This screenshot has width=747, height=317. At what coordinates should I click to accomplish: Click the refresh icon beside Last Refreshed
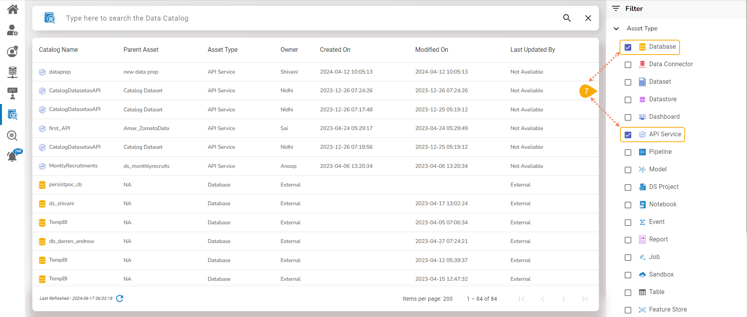pyautogui.click(x=120, y=298)
